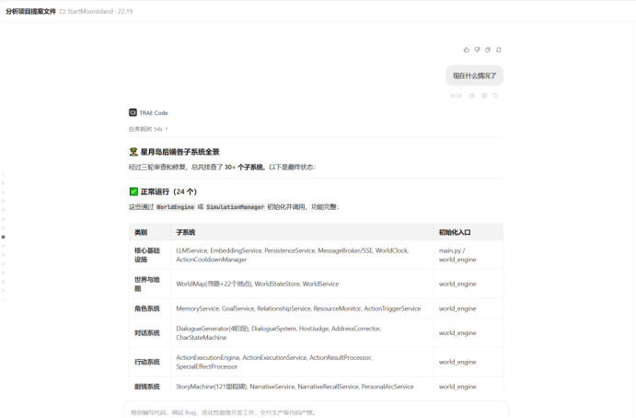Click the SimulationManager code chip
The image size is (636, 418).
(x=236, y=207)
